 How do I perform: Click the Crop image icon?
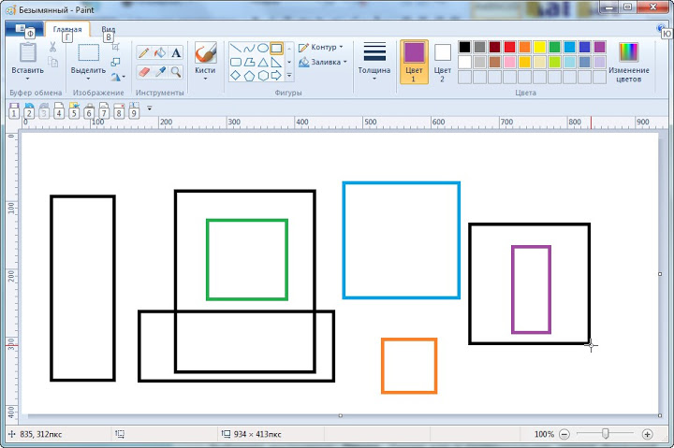pyautogui.click(x=115, y=46)
